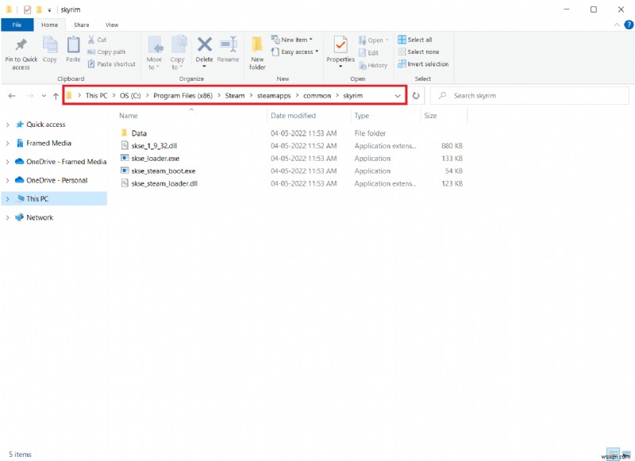Screen dimensions: 635x461
Task: Click the Search skyrim field
Action: pyautogui.click(x=529, y=96)
